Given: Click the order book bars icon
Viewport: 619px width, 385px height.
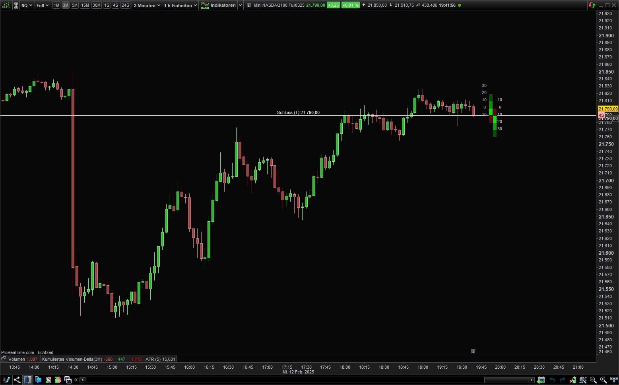Looking at the screenshot, I should (58, 380).
